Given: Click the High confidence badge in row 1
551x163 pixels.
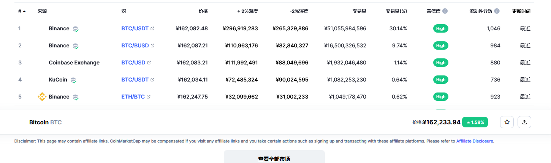Looking at the screenshot, I should [x=440, y=28].
